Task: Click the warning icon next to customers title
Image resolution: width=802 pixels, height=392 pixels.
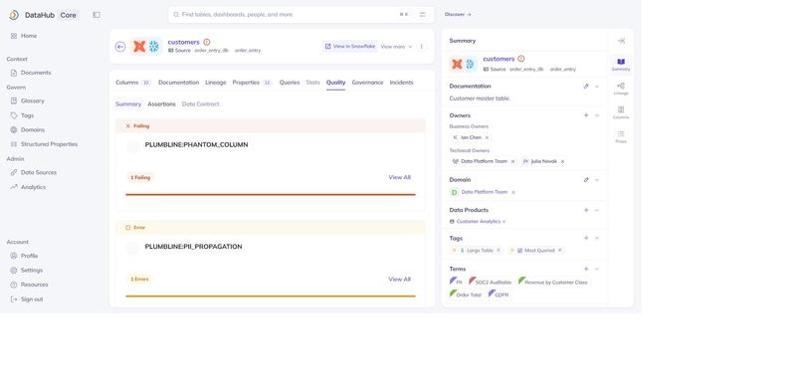Action: [x=207, y=42]
